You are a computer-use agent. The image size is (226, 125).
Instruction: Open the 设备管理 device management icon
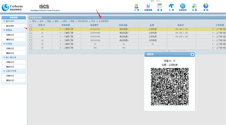click(148, 7)
